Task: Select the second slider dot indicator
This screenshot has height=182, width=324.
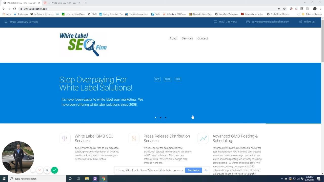Action: pyautogui.click(x=160, y=118)
